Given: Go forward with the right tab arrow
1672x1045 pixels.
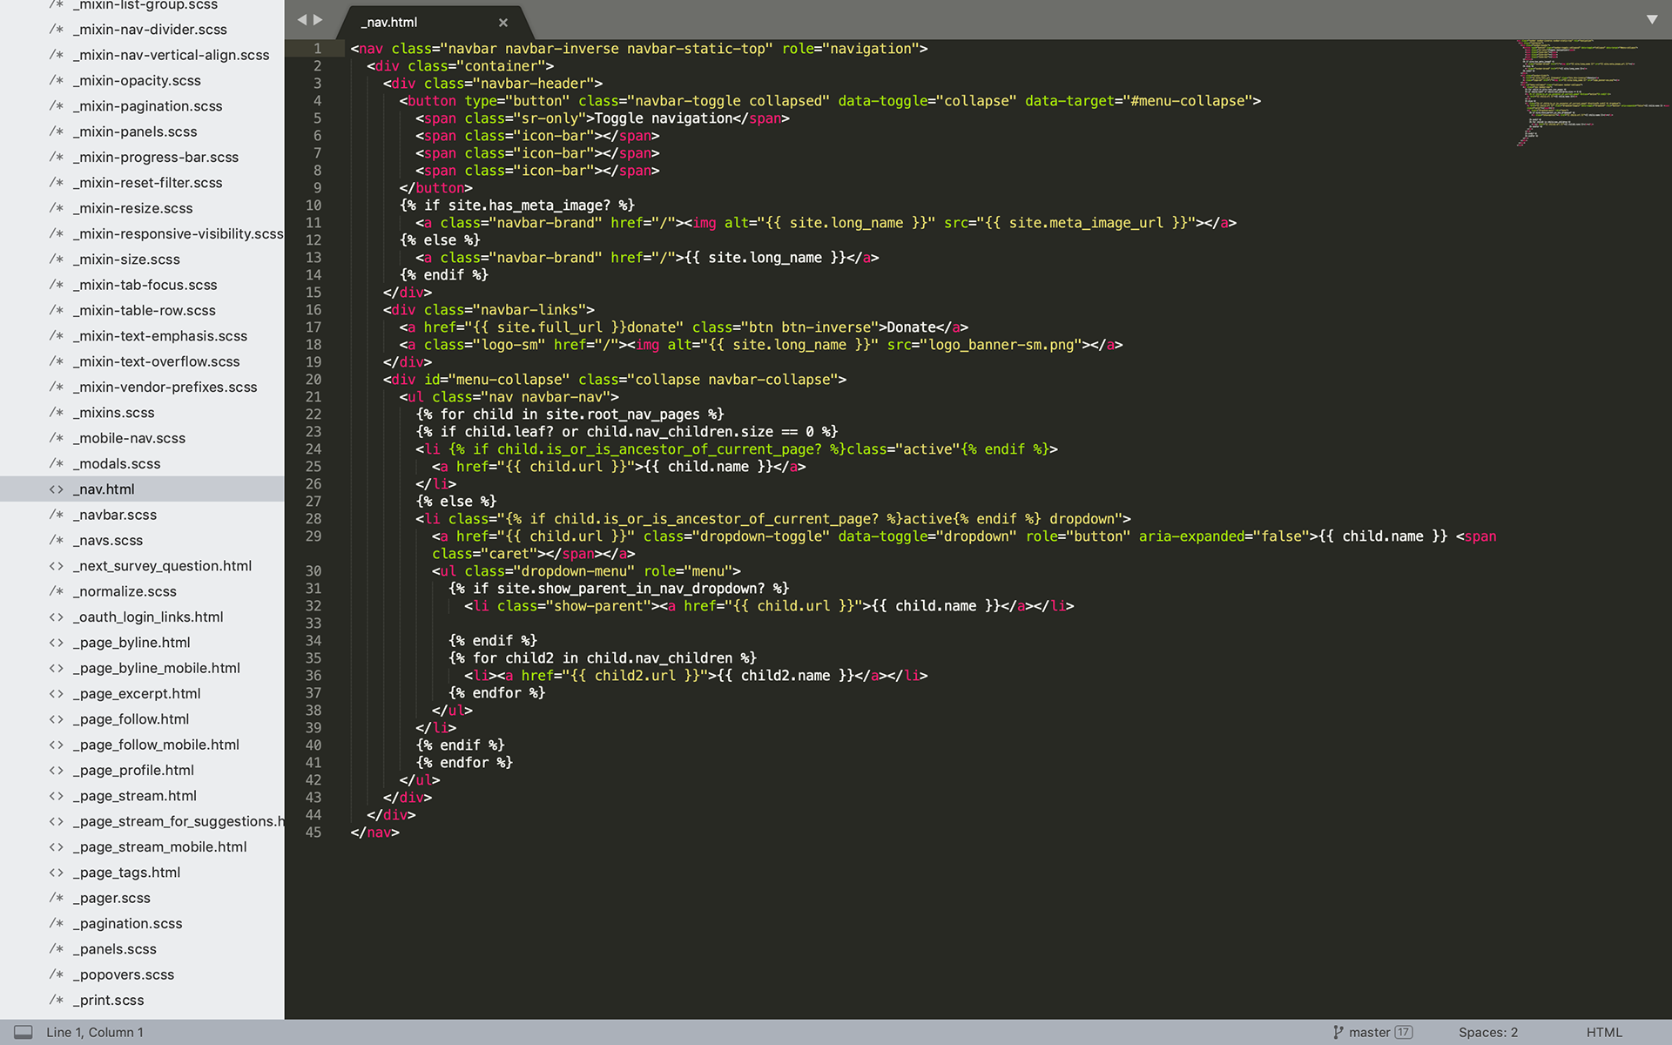Looking at the screenshot, I should [x=318, y=19].
